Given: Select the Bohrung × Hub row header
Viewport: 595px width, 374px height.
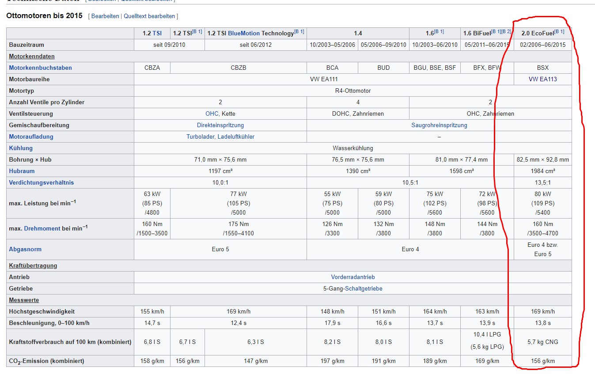Looking at the screenshot, I should (70, 159).
